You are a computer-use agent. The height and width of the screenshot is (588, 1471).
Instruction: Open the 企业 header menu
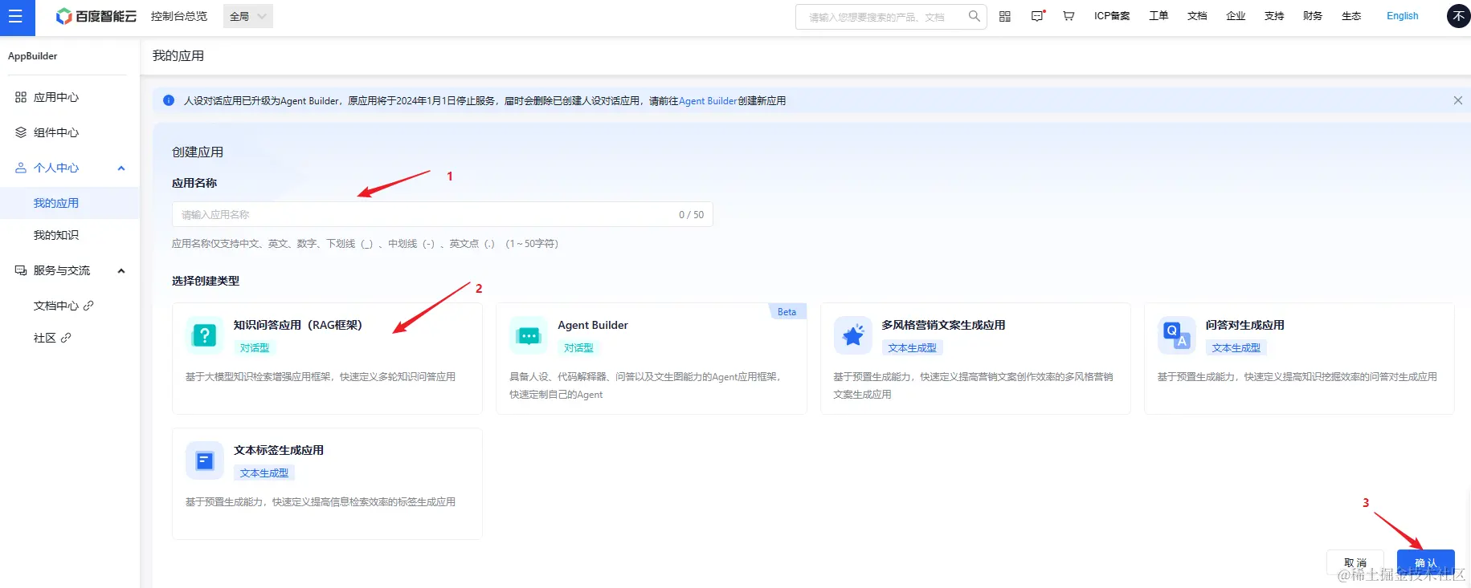point(1236,16)
